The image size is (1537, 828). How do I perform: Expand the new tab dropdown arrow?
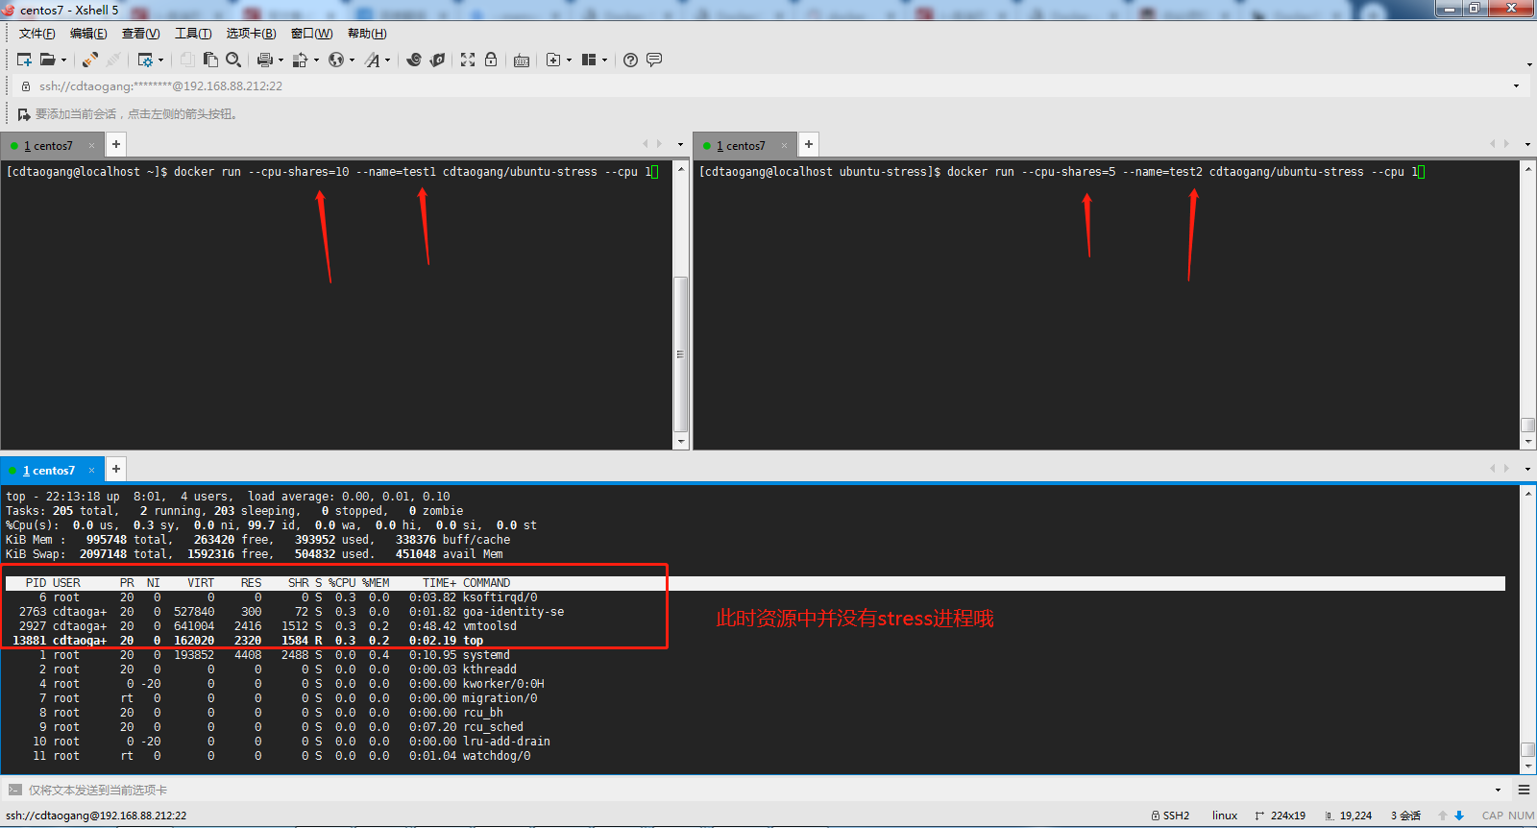tap(569, 60)
